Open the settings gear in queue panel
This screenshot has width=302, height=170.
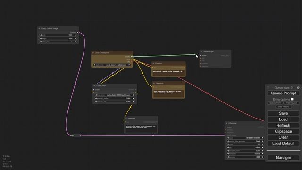298,88
